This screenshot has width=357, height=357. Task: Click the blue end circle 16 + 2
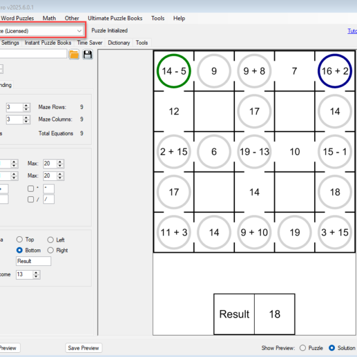click(x=335, y=71)
